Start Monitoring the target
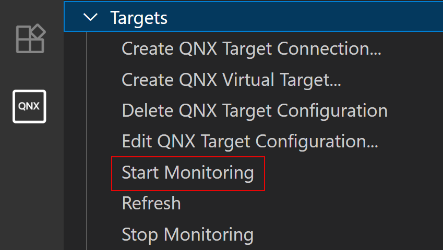This screenshot has height=250, width=443. [188, 172]
